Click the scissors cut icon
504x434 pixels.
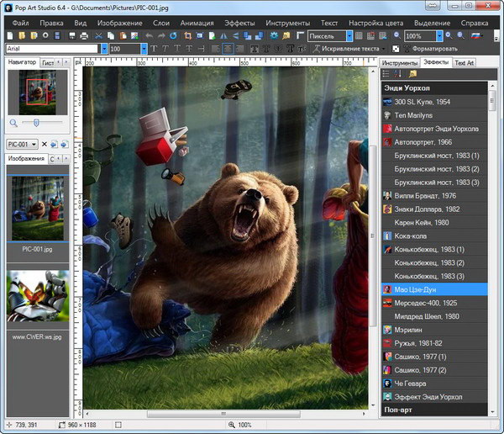point(98,36)
